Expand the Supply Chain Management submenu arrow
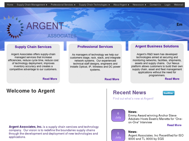 (x=47, y=5)
